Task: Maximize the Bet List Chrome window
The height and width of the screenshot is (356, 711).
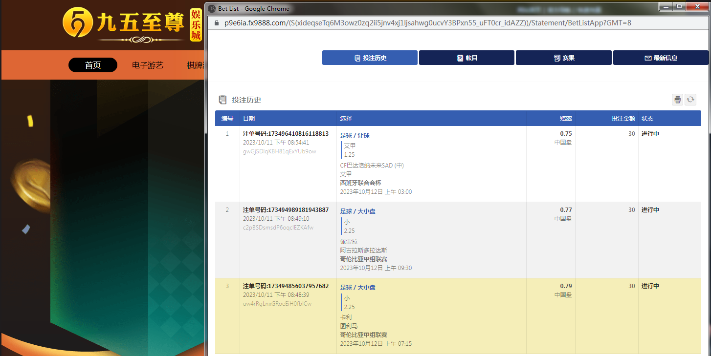Action: (678, 6)
